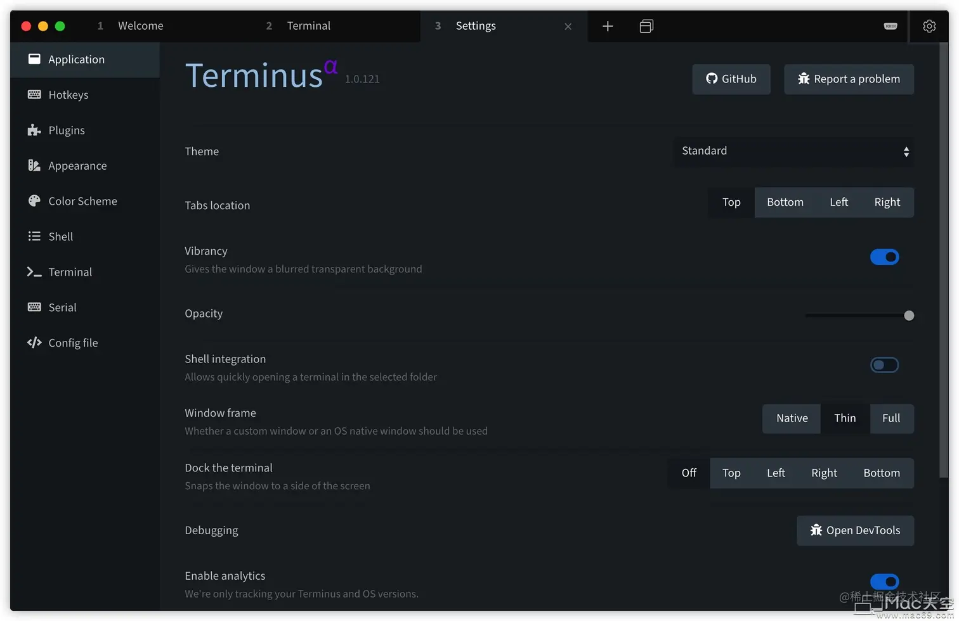Toggle the Vibrancy switch

click(884, 257)
